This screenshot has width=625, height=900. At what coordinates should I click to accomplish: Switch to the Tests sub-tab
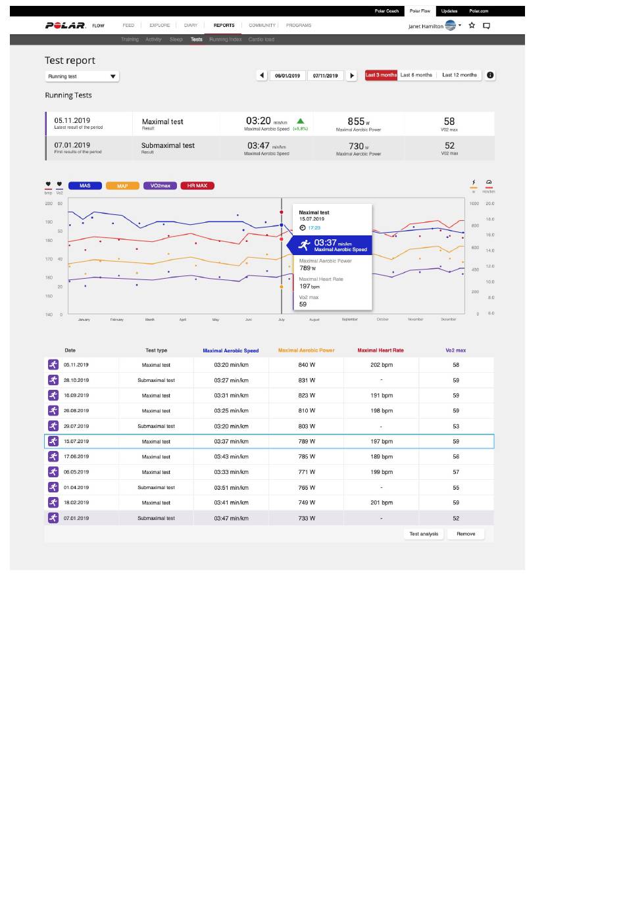click(197, 39)
